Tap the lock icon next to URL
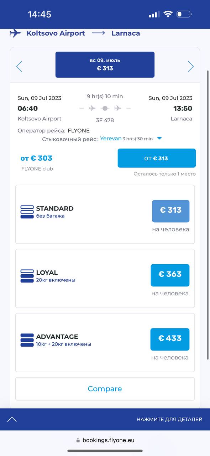 tap(78, 440)
